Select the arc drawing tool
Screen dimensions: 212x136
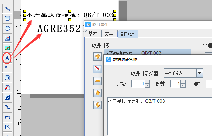pos(7,117)
